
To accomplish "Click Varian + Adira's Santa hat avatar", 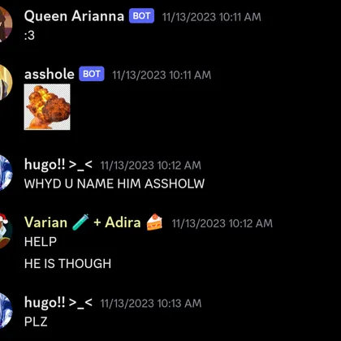I will 6,231.
